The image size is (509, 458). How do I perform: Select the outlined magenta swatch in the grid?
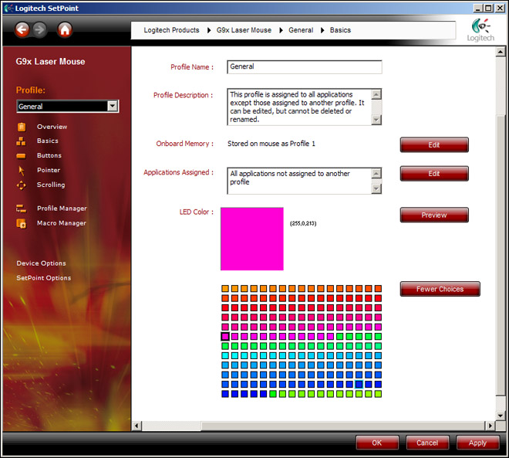pyautogui.click(x=225, y=337)
